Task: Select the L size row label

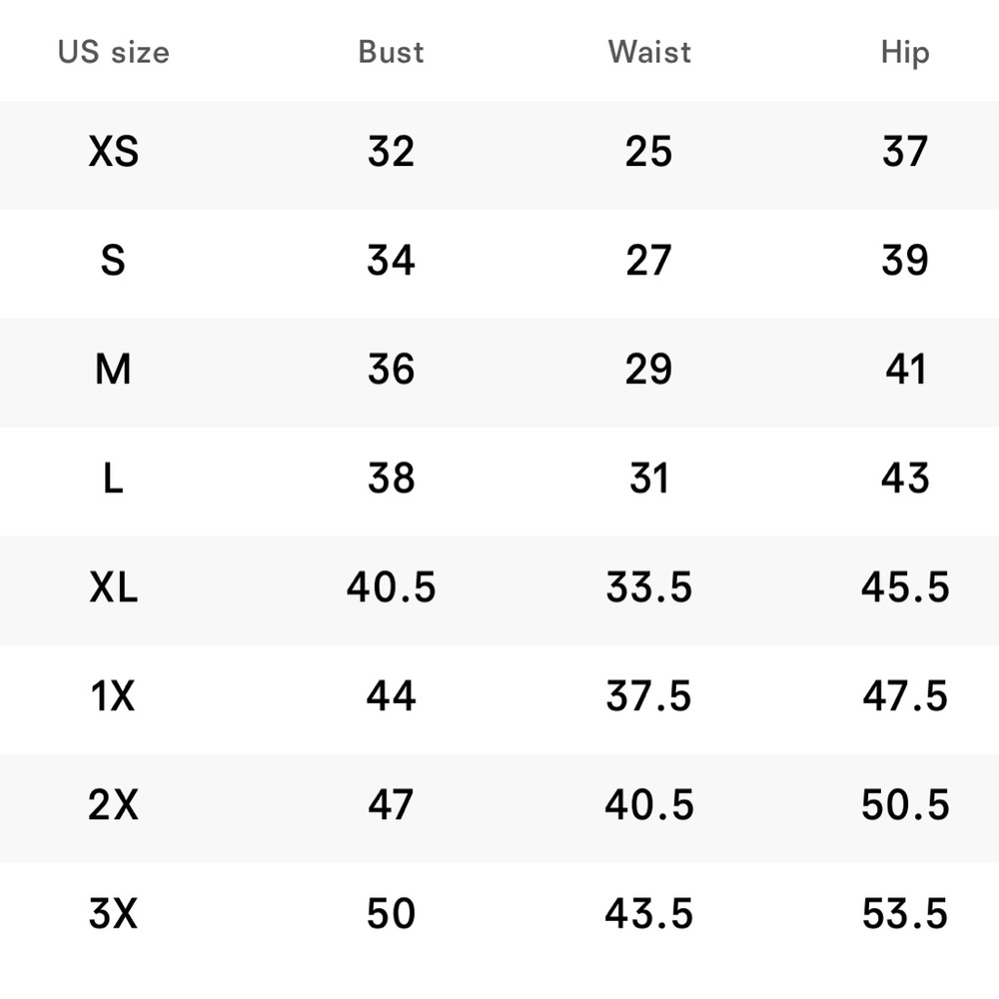Action: pos(114,478)
